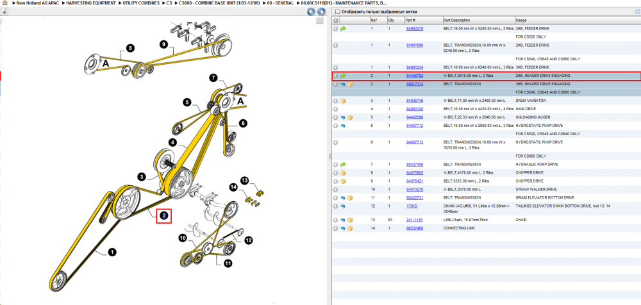Sort by the Ref column header
The image size is (641, 305).
(x=378, y=20)
